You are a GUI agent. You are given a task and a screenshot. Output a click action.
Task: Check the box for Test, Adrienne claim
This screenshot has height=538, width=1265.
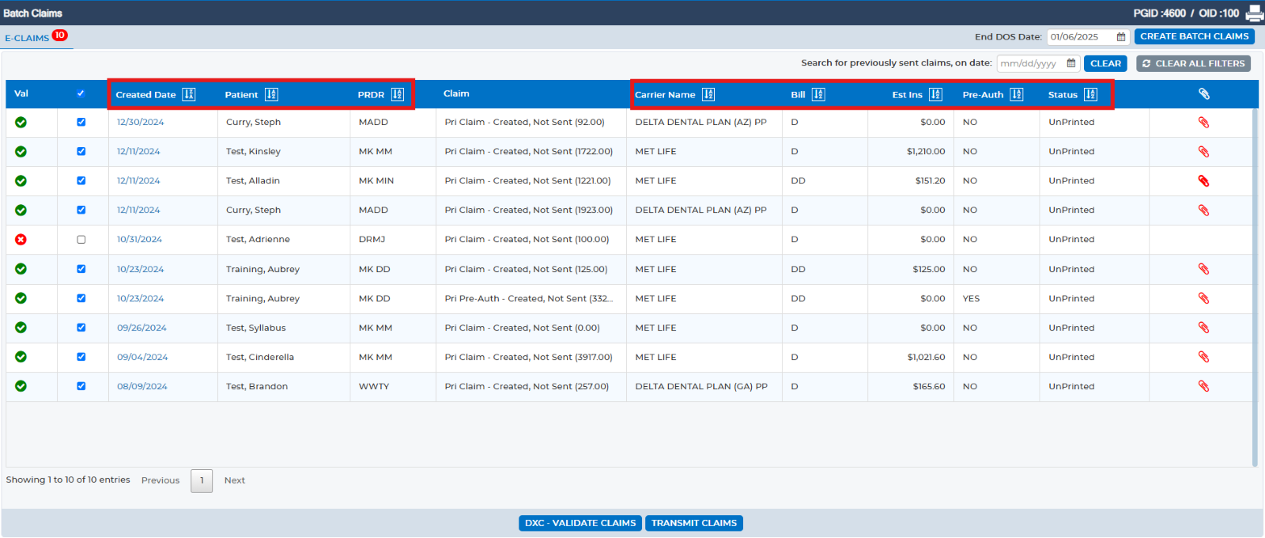click(81, 239)
